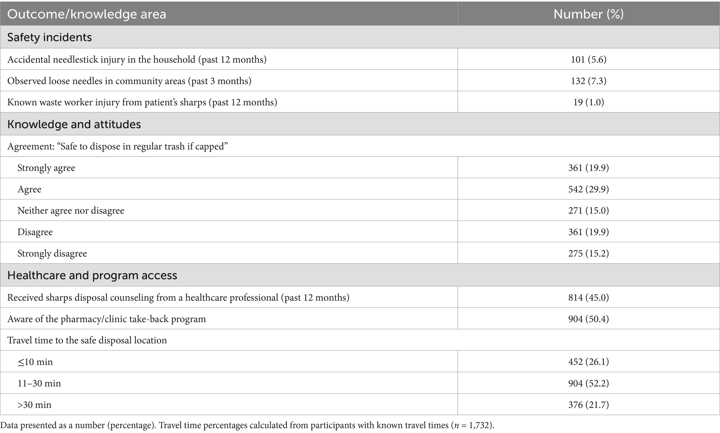Select the value "542 (29.9)"
The image size is (720, 433).
pos(588,189)
